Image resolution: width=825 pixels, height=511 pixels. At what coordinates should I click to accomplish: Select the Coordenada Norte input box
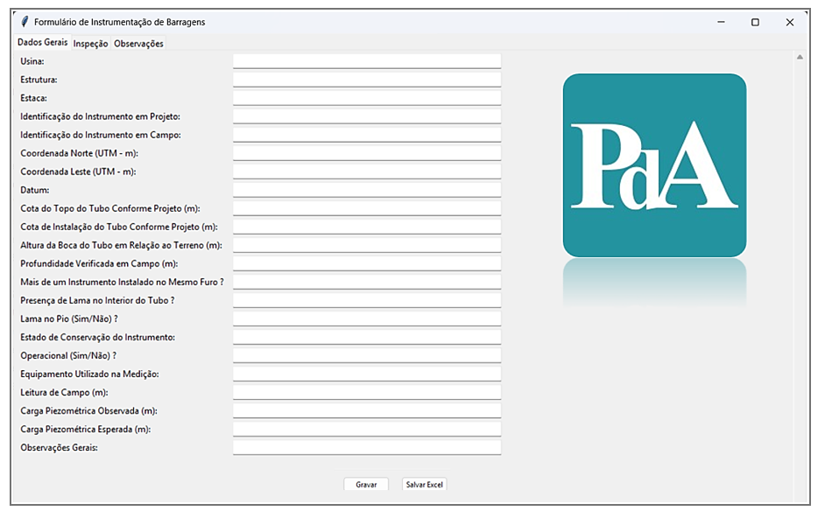coord(367,153)
